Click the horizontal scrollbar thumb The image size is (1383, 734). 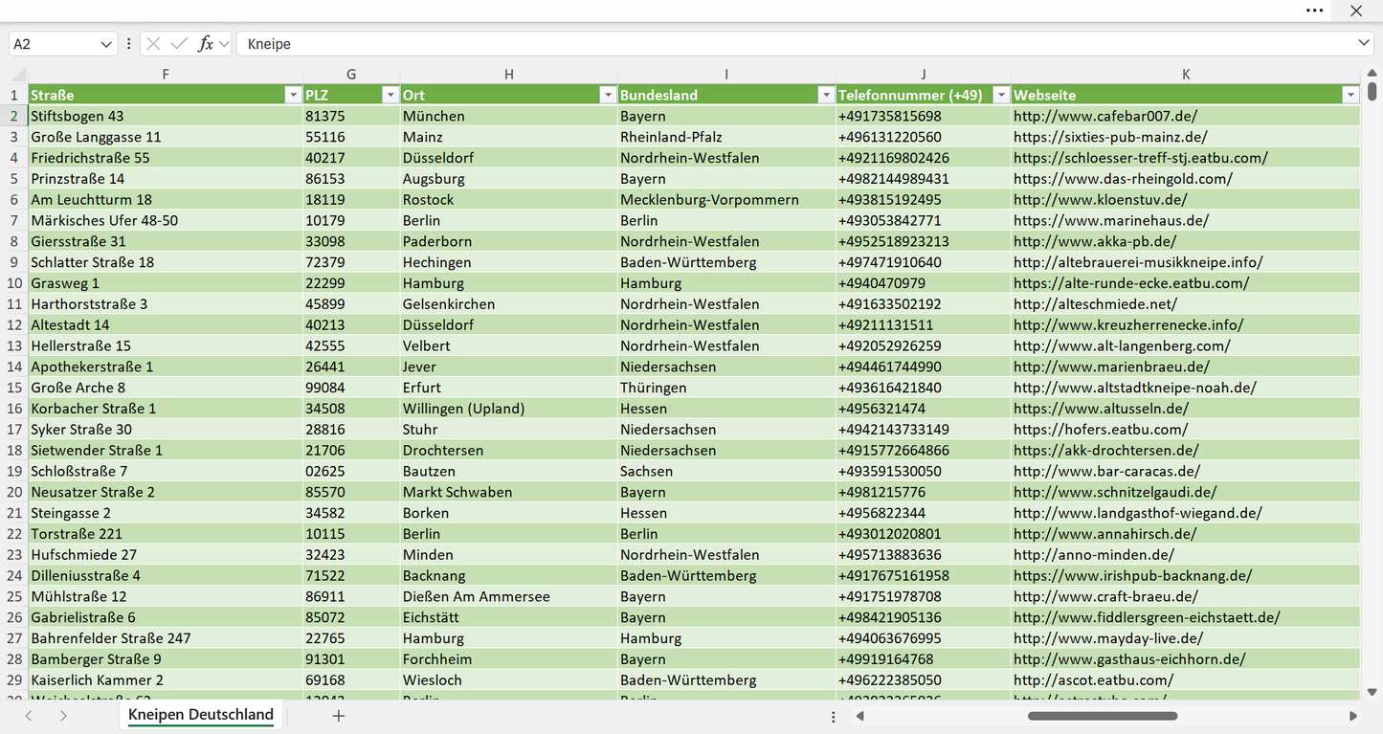click(x=1103, y=716)
